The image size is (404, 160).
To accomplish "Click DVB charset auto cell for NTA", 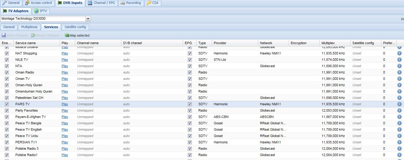I will point(126,66).
